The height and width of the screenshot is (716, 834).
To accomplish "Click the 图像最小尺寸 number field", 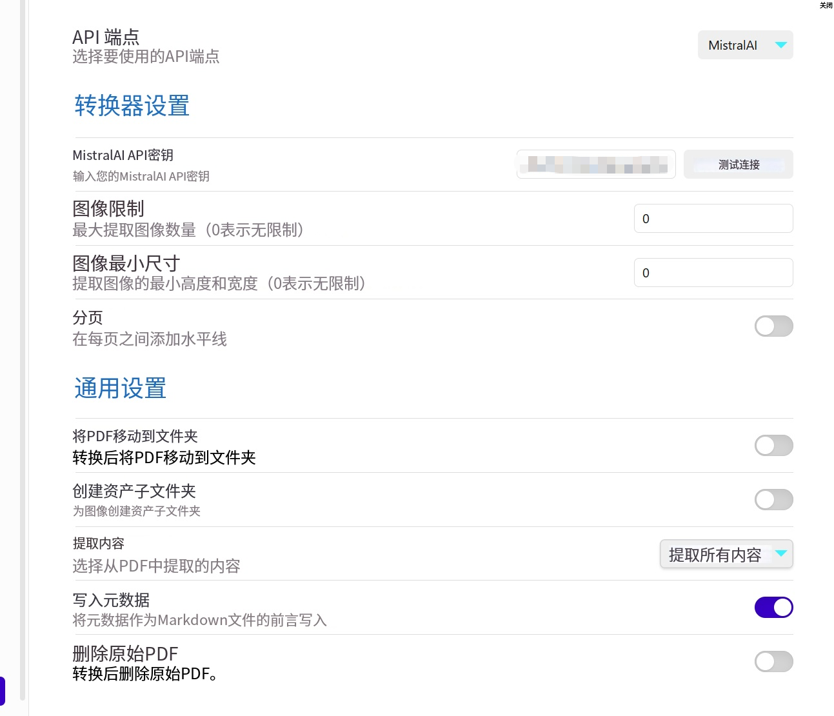I will tap(713, 273).
